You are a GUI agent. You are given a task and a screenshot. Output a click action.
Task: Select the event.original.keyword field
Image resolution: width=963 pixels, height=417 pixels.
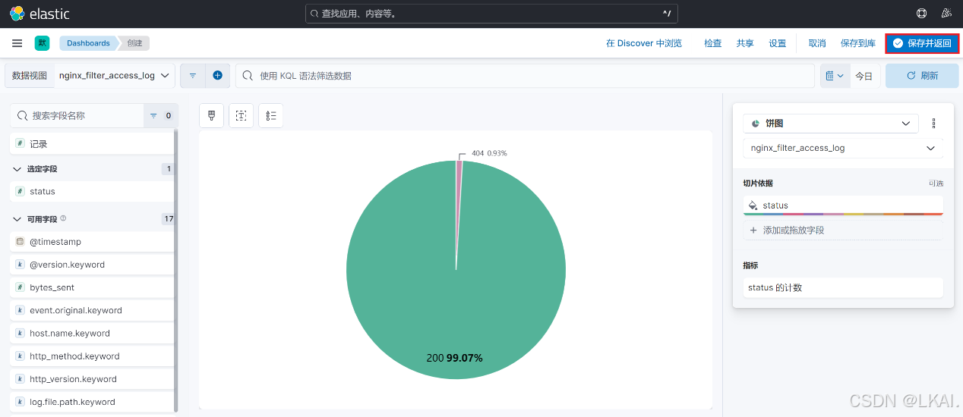(93, 310)
